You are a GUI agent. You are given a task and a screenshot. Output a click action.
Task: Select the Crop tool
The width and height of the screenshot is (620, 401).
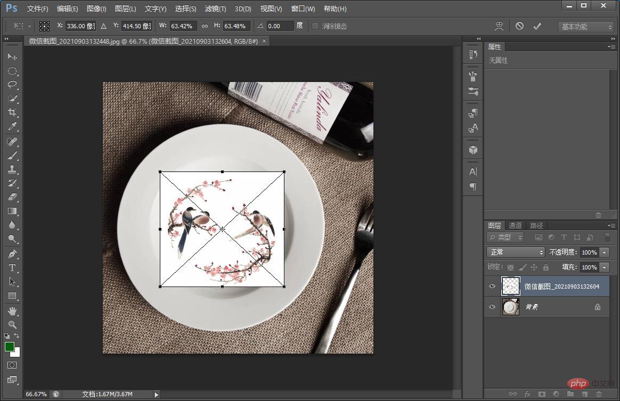click(x=12, y=112)
